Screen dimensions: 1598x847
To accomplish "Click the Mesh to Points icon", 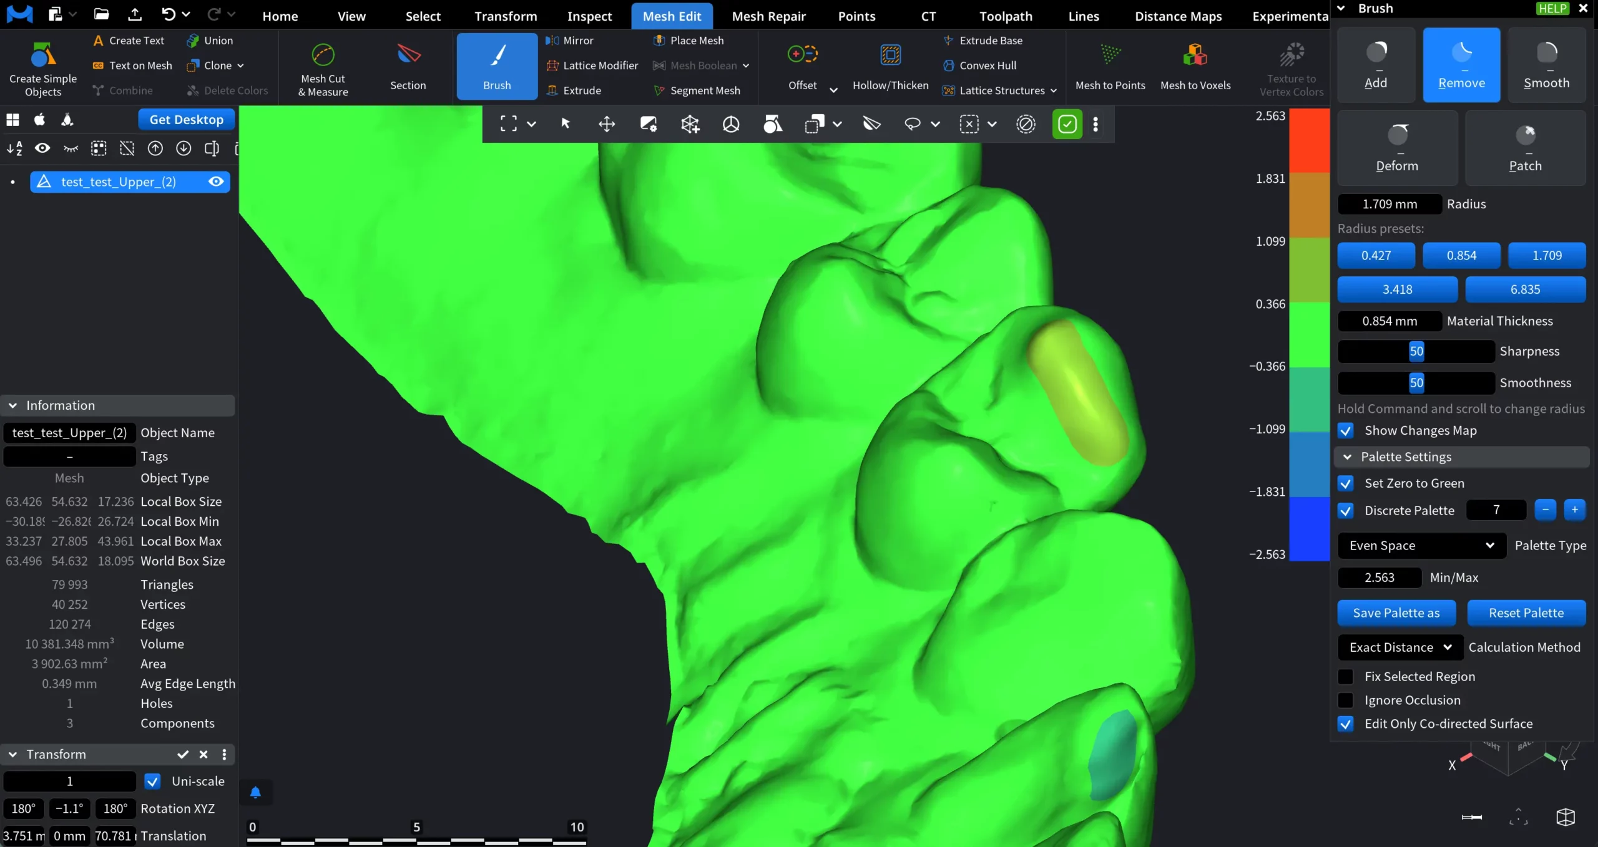I will (1110, 56).
